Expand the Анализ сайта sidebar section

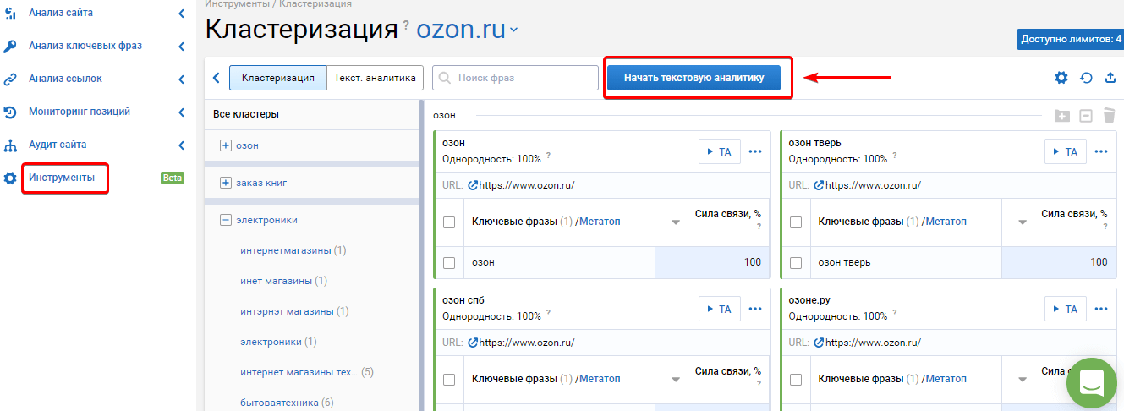click(x=181, y=13)
